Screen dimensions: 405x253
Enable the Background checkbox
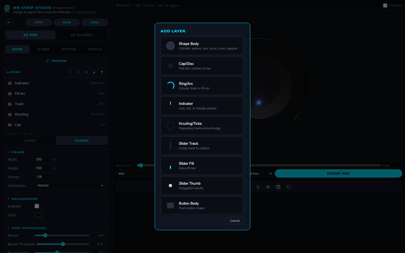[x=37, y=206]
